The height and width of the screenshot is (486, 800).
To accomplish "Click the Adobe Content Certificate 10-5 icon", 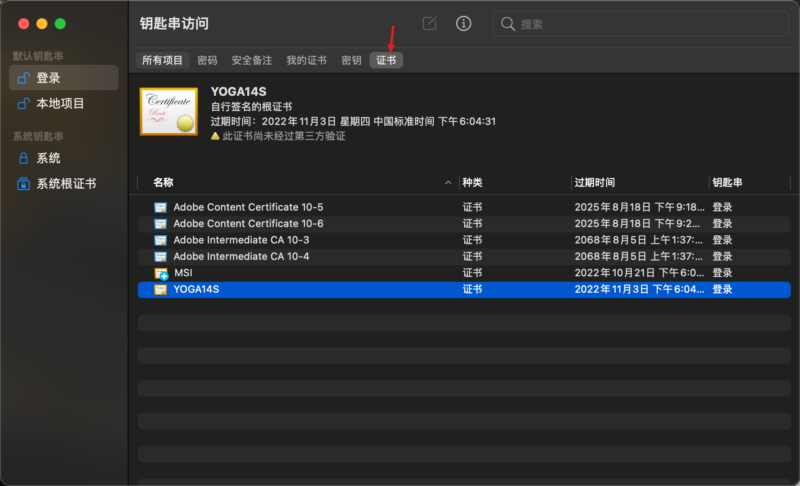I will [161, 207].
